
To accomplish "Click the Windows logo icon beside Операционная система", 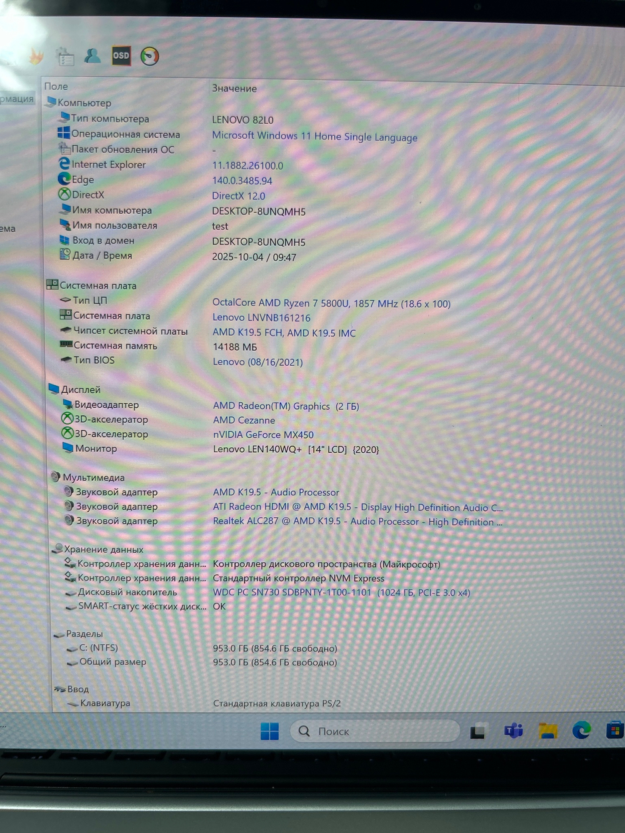I will pyautogui.click(x=64, y=133).
